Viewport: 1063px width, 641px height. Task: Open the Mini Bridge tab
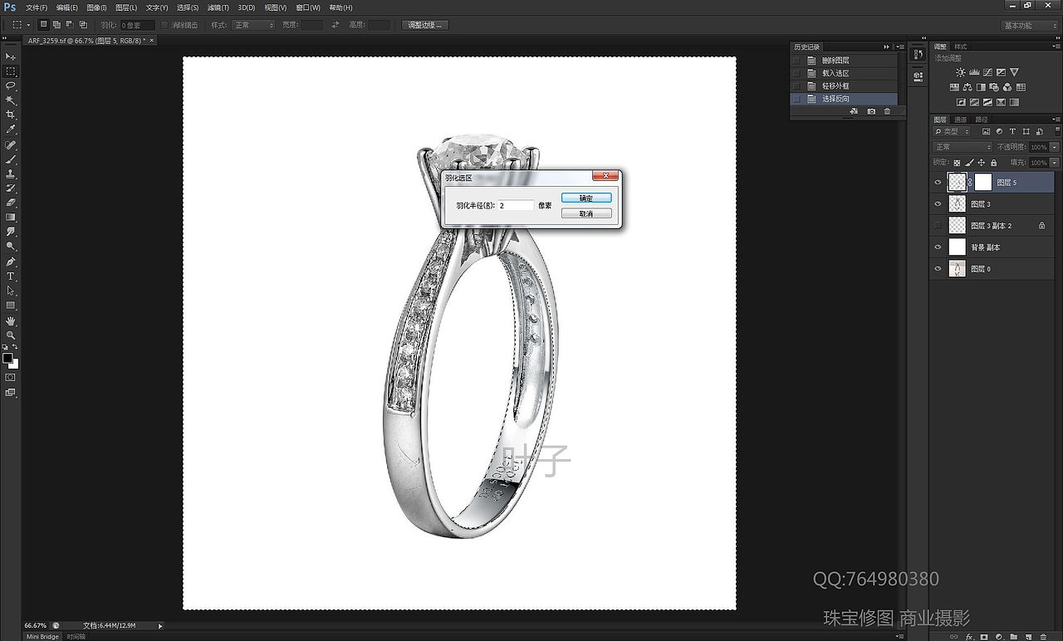click(x=43, y=637)
